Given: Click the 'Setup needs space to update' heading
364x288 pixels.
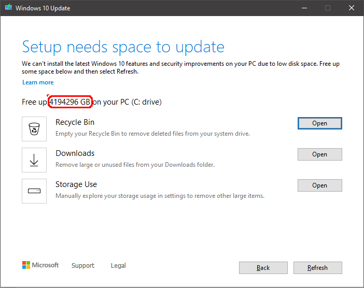Looking at the screenshot, I should (123, 47).
